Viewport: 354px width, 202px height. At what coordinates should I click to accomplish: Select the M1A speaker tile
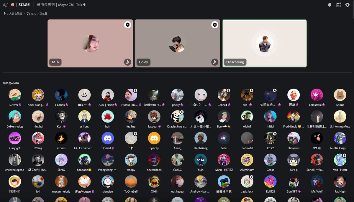coord(90,43)
